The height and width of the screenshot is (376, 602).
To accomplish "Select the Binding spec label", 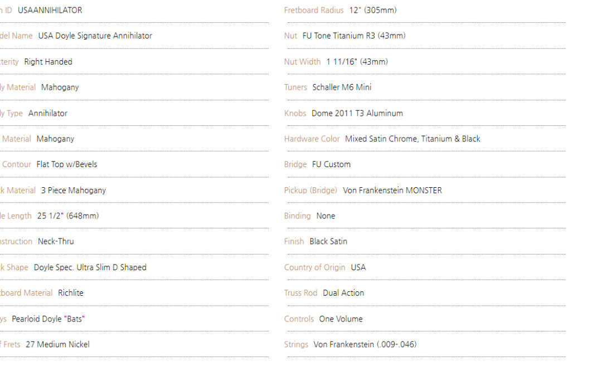I will (x=297, y=216).
